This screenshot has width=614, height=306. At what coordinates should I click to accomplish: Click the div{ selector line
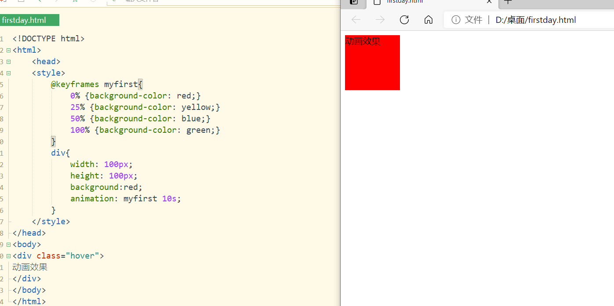(x=61, y=153)
